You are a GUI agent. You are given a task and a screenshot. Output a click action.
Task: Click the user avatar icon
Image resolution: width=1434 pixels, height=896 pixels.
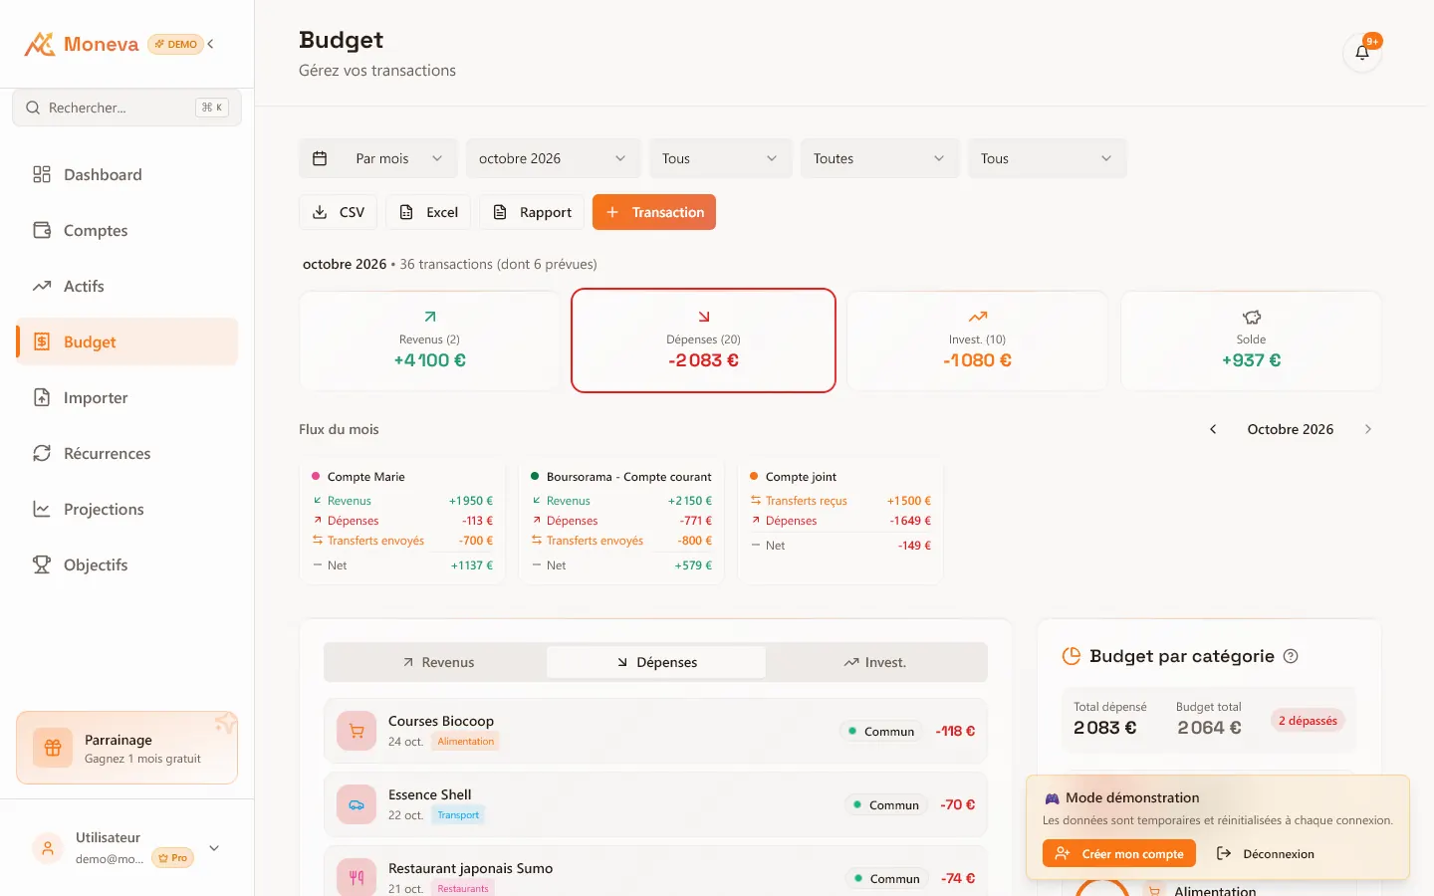47,848
